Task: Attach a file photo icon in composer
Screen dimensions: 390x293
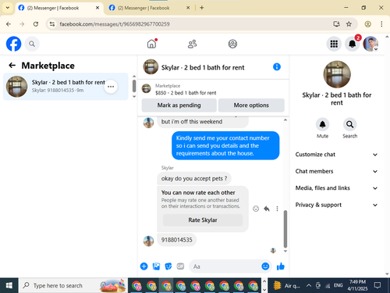Action: (156, 266)
